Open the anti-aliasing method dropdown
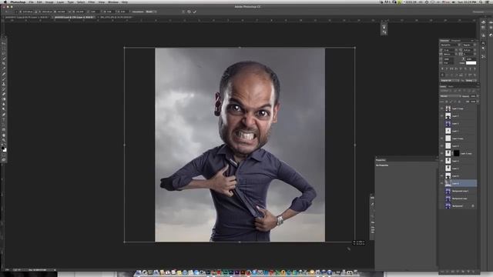This screenshot has height=277, width=493. click(x=471, y=80)
